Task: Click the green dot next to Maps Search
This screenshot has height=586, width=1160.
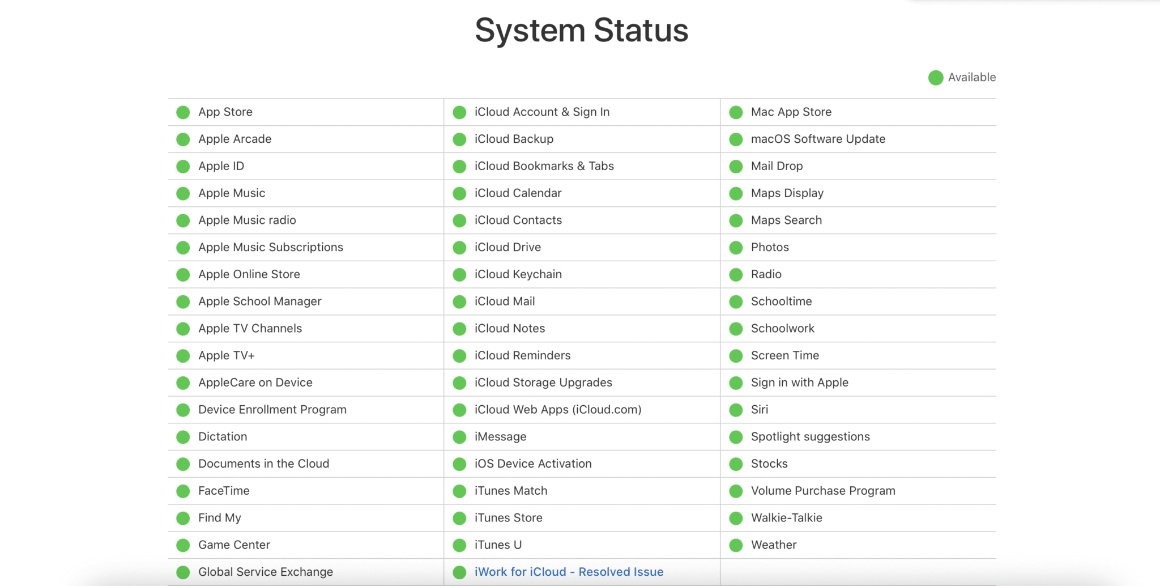Action: pyautogui.click(x=735, y=220)
